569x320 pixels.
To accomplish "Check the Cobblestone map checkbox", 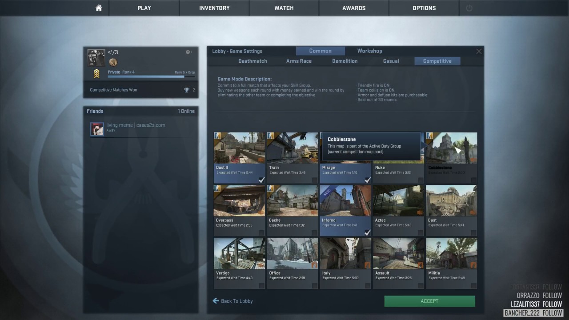I will coord(474,180).
